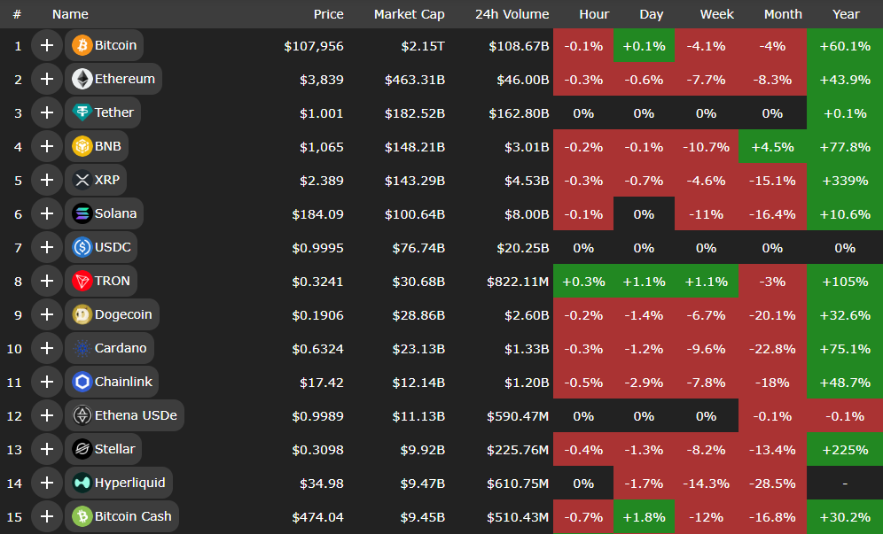This screenshot has height=534, width=883.
Task: Sort table by Market Cap column
Action: [x=409, y=14]
